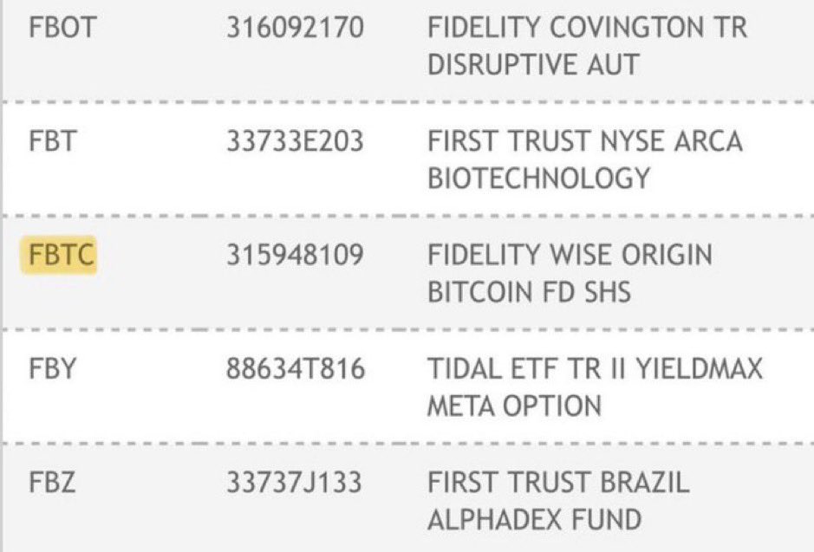Select CUSIP number 33733E203

tap(295, 141)
